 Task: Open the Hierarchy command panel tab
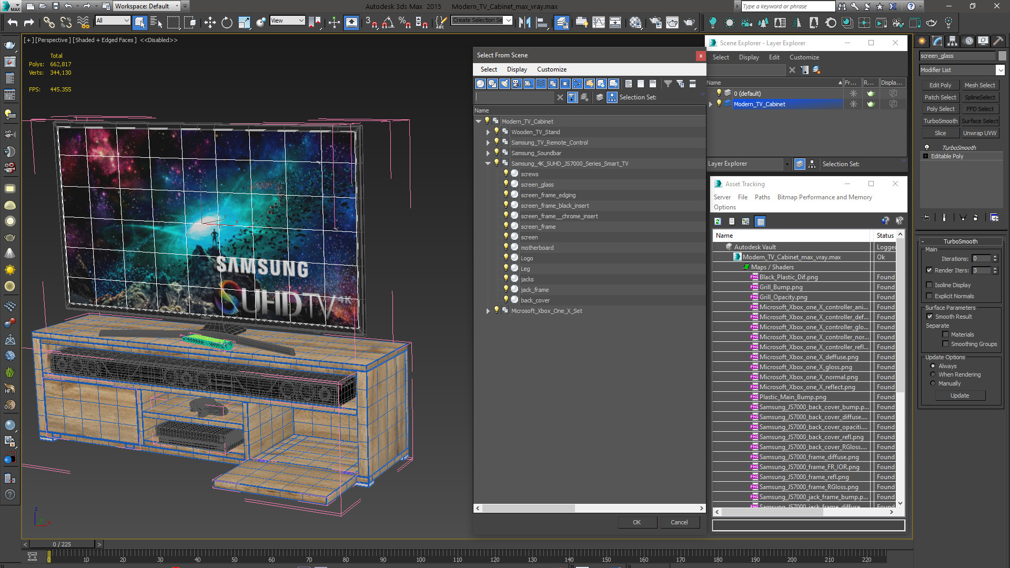point(952,41)
